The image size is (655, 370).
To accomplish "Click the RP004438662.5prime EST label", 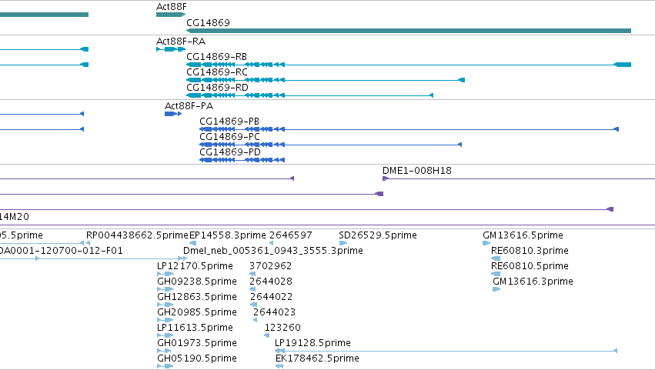I will [x=137, y=235].
